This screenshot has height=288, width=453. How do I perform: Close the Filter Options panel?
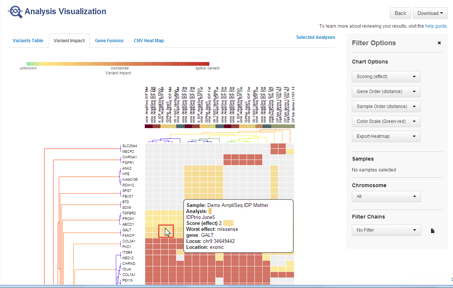click(x=439, y=43)
